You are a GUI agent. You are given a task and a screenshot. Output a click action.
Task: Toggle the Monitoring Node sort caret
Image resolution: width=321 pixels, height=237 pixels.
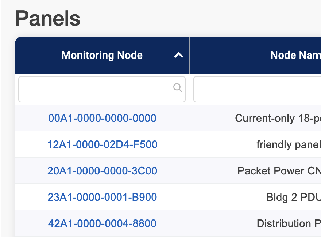[178, 56]
